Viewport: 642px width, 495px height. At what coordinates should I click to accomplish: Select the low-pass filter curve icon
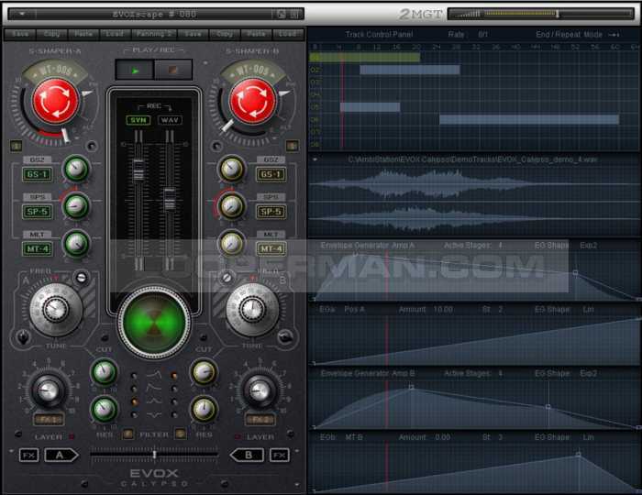[x=154, y=374]
